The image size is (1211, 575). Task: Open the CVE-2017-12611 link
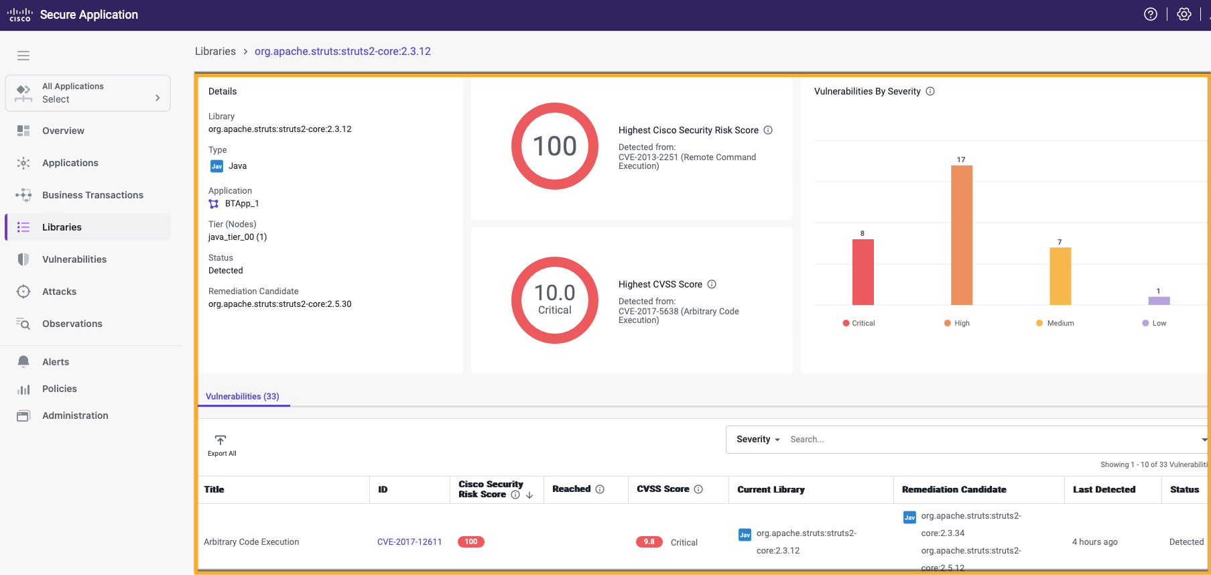(x=409, y=542)
